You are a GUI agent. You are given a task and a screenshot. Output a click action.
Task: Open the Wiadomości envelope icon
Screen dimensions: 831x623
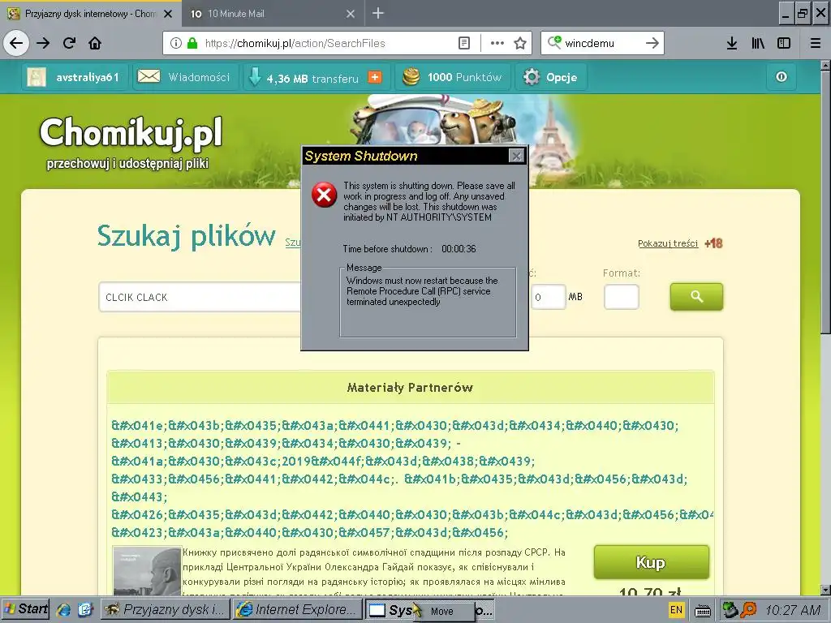(149, 77)
